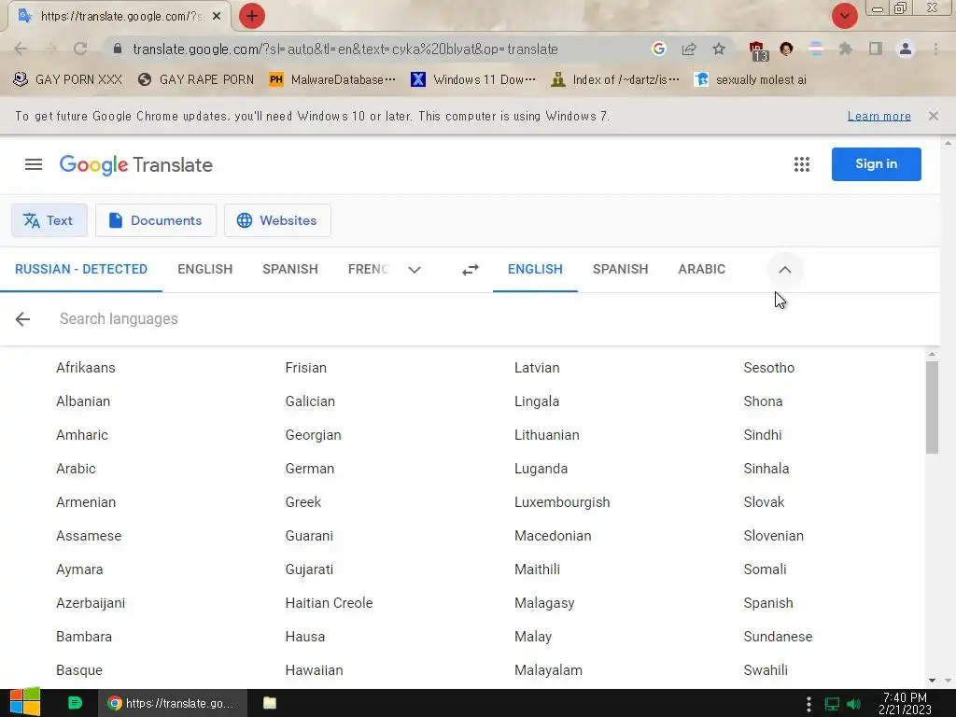Choose Spanish as the source language tab
Screen dimensions: 956x717
click(x=290, y=269)
